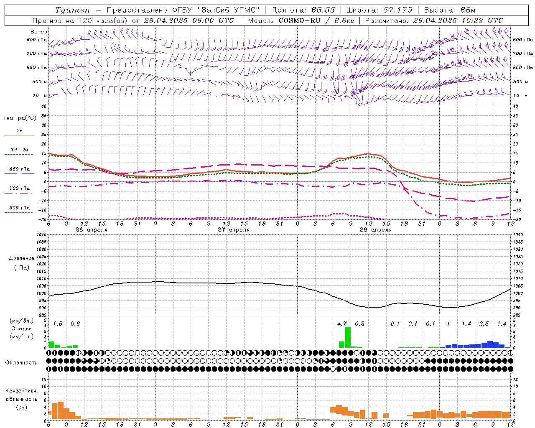Click the Ветер wind panel label

coord(39,32)
